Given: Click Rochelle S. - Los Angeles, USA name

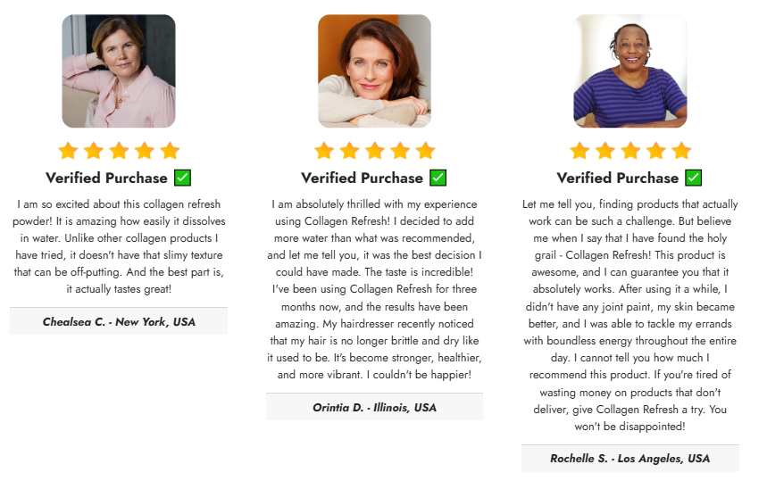Looking at the screenshot, I should [630, 459].
